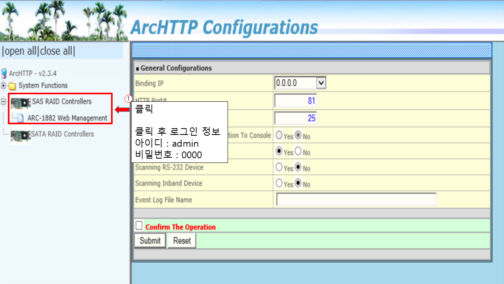Click the port field showing 25
Image resolution: width=504 pixels, height=284 pixels.
pyautogui.click(x=295, y=118)
